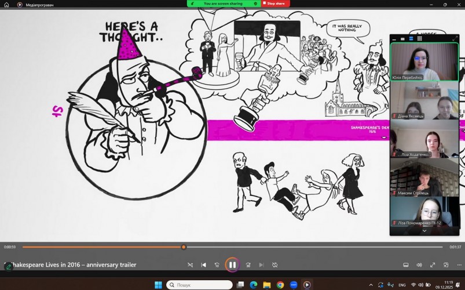Click the Stop share button
This screenshot has width=465, height=290.
click(x=275, y=3)
